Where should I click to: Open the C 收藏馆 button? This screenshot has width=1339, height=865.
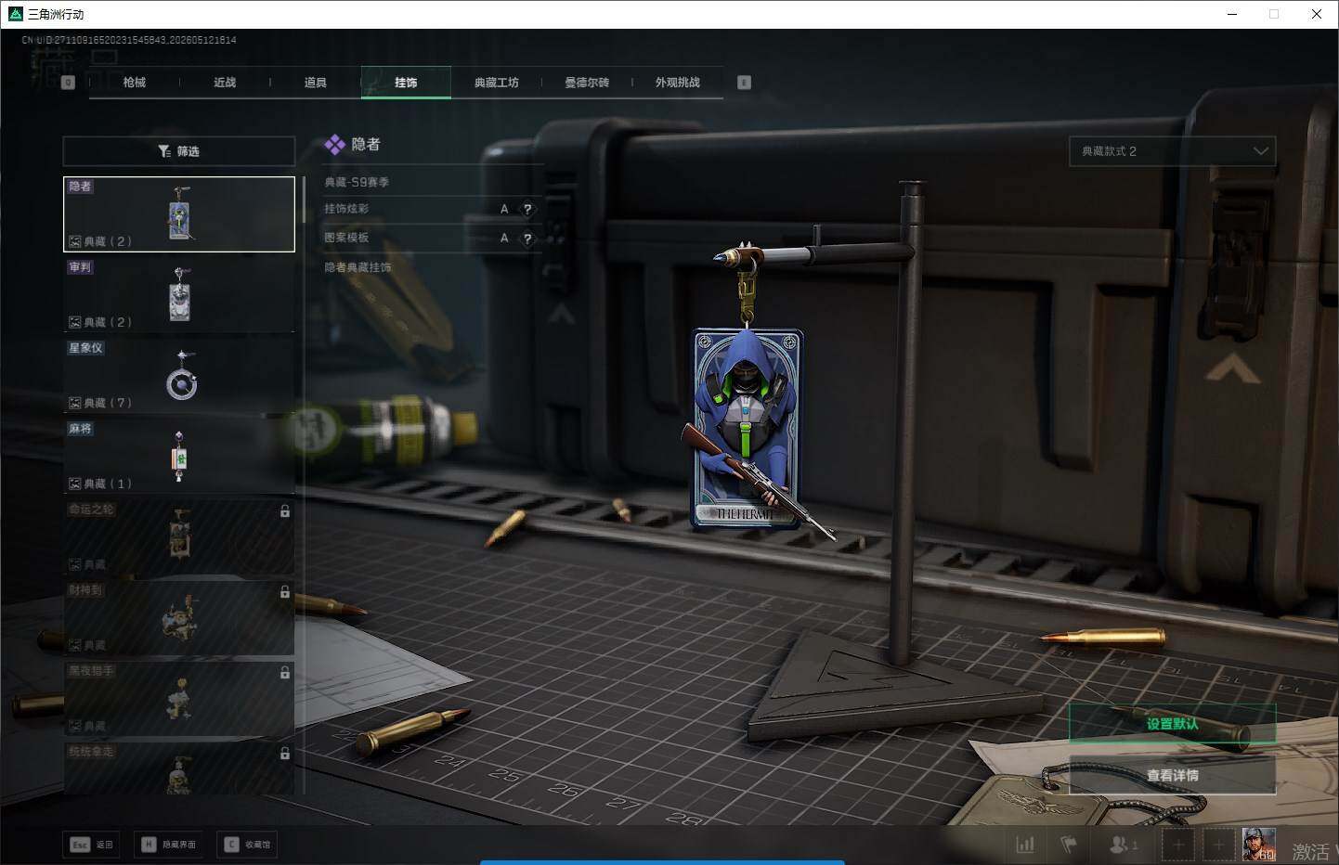(247, 845)
